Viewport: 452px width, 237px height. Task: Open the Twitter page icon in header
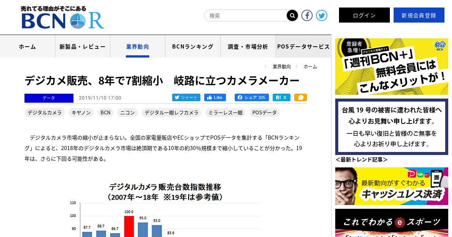(322, 15)
